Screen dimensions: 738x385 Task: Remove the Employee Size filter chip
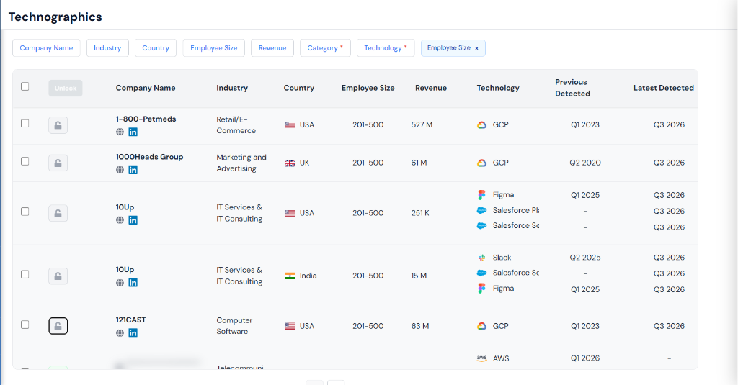click(x=476, y=48)
